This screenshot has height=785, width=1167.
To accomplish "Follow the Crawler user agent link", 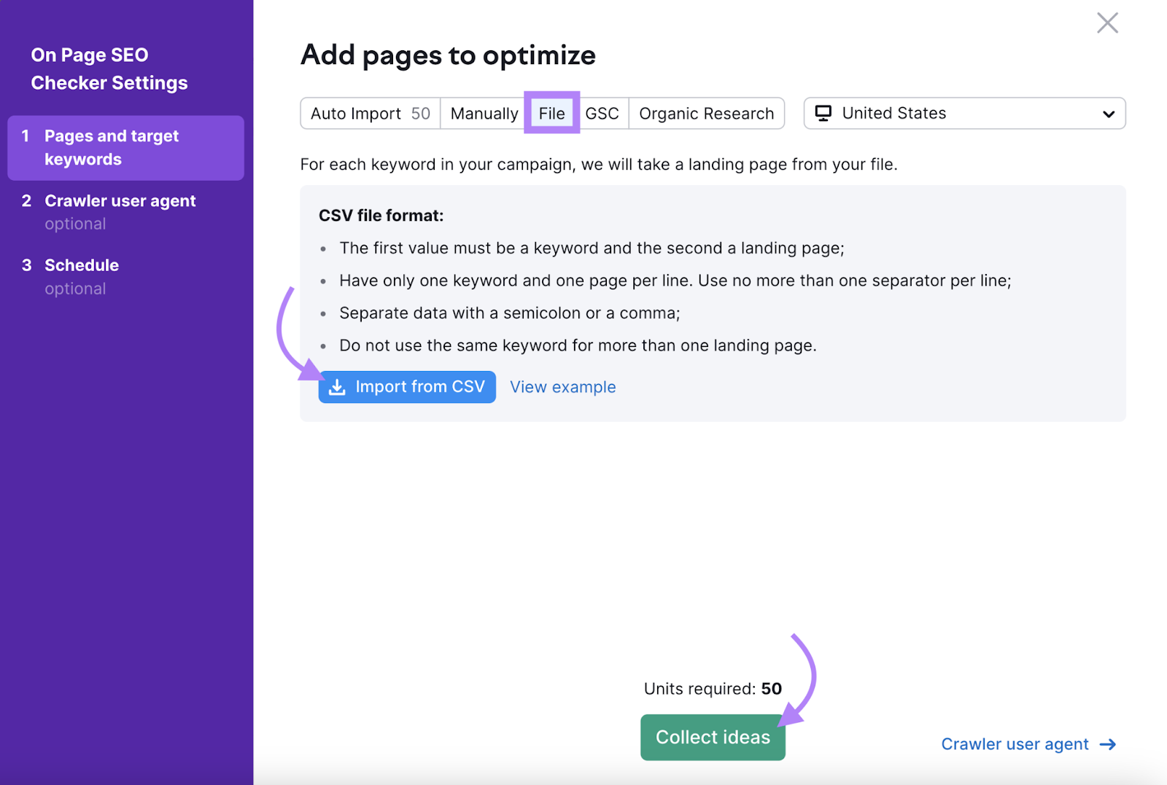I will point(1014,743).
